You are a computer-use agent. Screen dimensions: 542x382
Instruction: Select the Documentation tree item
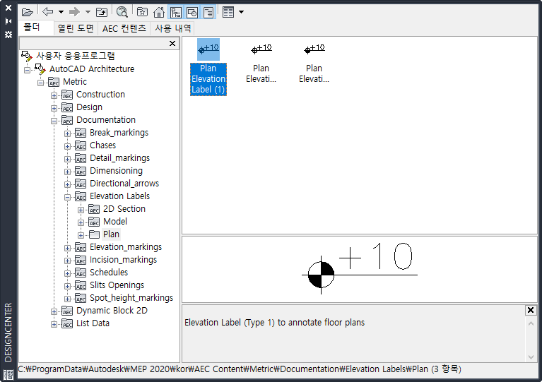pos(106,120)
